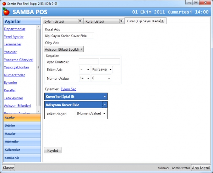Open the Müşteriler navigation section

tap(22, 142)
